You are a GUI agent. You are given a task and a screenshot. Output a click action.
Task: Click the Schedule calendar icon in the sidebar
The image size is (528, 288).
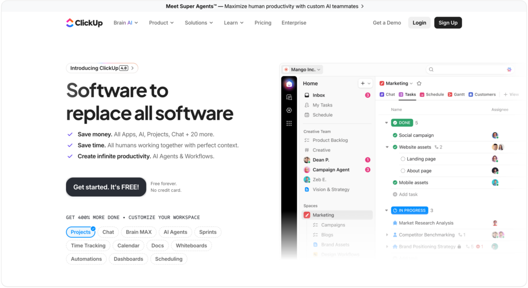tap(307, 115)
